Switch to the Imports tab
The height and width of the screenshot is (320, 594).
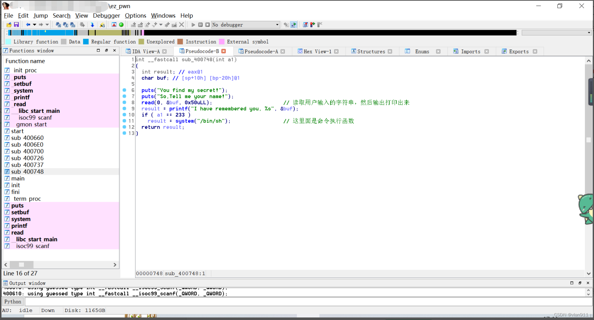click(x=470, y=51)
